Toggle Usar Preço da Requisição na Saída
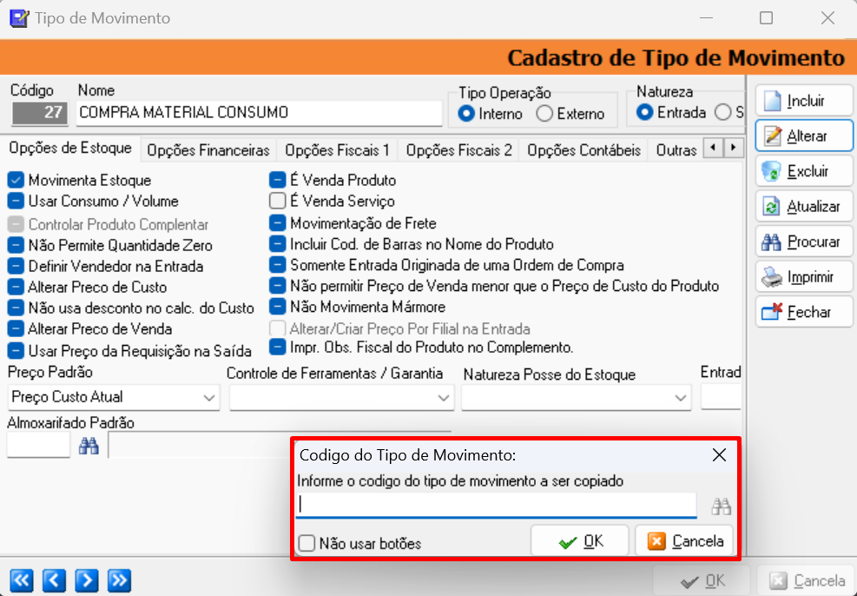This screenshot has width=857, height=596. (x=16, y=350)
